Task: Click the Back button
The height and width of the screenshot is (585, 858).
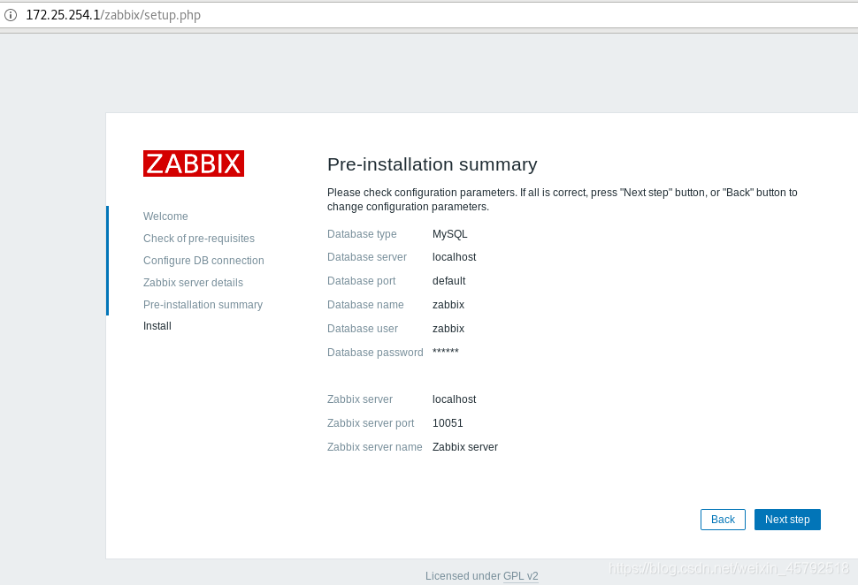Action: [x=723, y=520]
